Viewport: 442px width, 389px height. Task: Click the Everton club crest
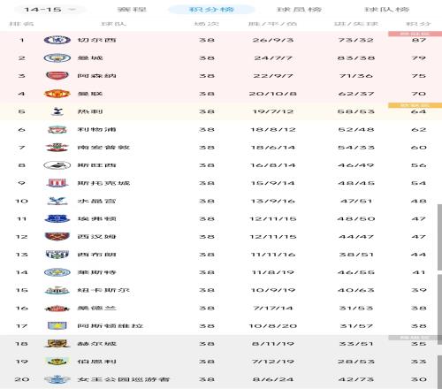click(x=57, y=218)
